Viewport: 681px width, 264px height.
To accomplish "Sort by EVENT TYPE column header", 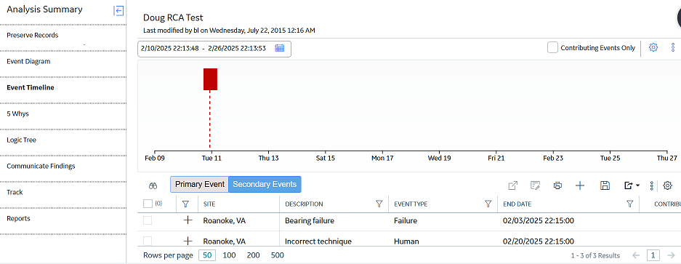I will 411,204.
